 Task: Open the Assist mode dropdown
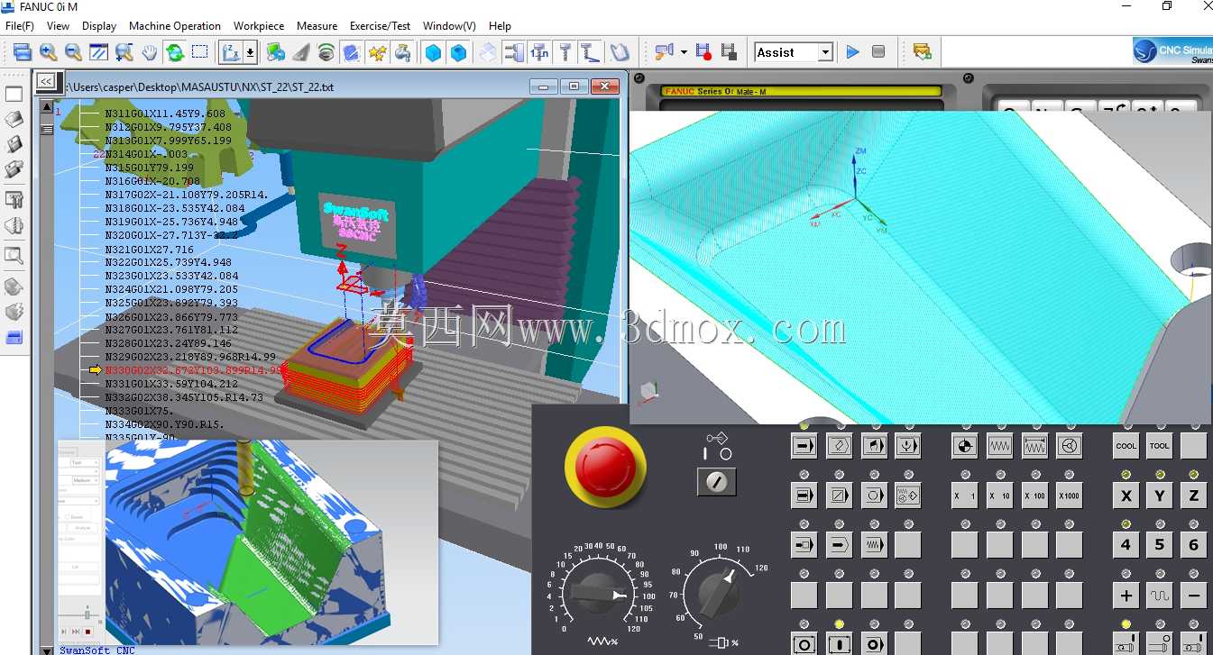(824, 52)
